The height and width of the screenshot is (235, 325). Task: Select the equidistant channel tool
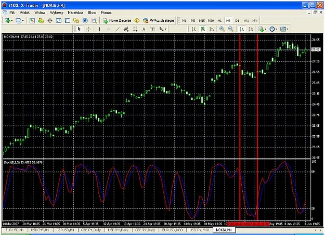click(x=126, y=29)
